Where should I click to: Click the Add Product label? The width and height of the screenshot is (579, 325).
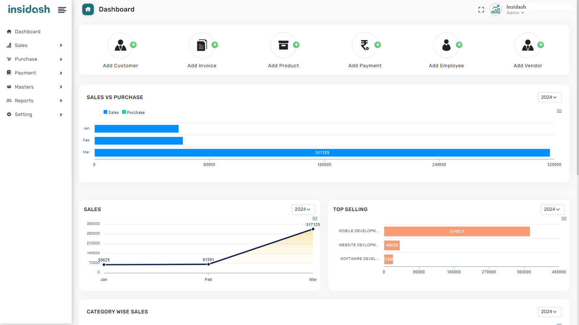284,66
